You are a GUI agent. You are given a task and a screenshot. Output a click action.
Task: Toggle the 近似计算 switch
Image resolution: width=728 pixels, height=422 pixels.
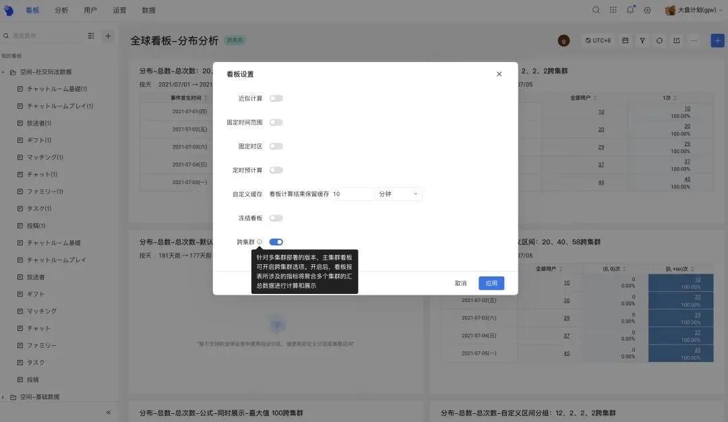(276, 98)
